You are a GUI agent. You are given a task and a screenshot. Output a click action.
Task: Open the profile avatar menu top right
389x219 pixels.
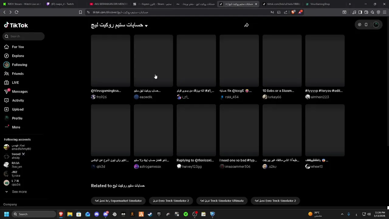pos(376,25)
